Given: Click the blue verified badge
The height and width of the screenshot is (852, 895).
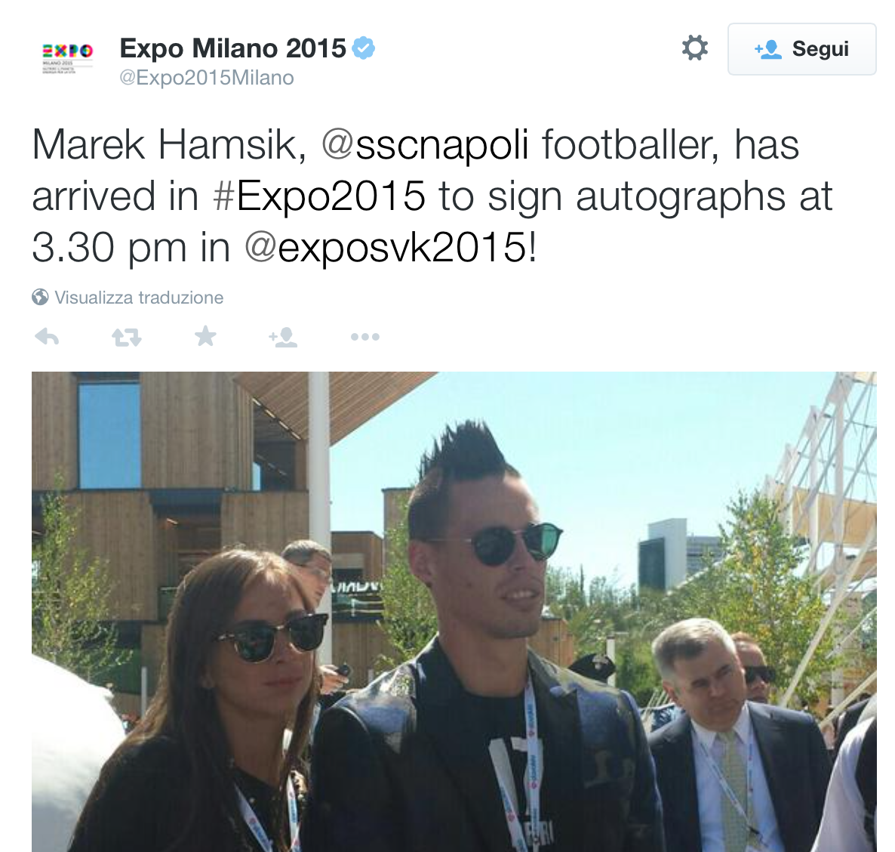Looking at the screenshot, I should click(x=363, y=48).
